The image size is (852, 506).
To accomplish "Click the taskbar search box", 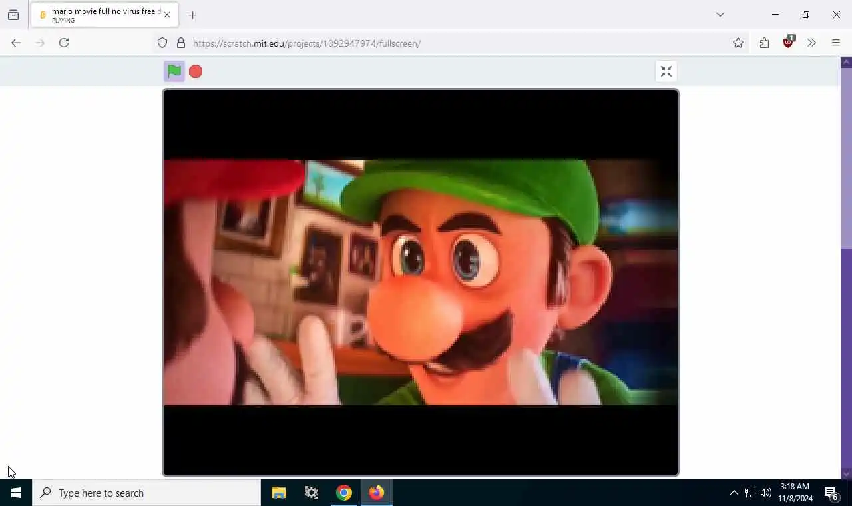I will click(x=146, y=493).
